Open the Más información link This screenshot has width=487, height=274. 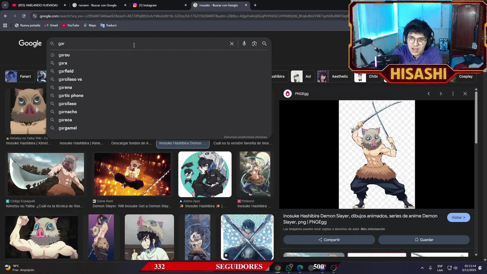pos(372,229)
